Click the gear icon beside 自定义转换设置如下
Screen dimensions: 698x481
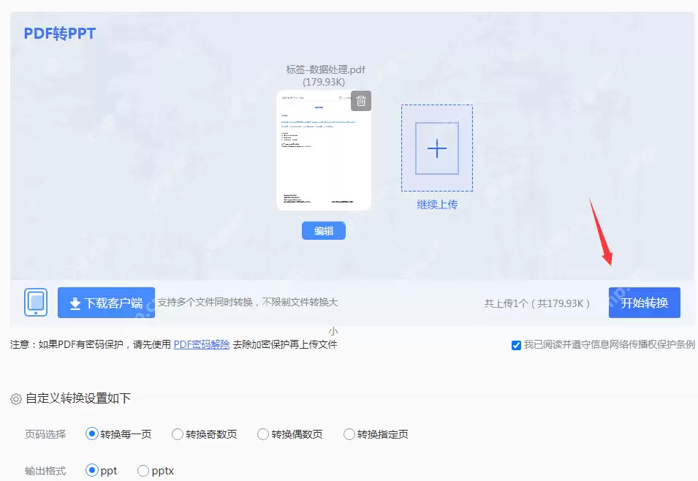[x=15, y=399]
